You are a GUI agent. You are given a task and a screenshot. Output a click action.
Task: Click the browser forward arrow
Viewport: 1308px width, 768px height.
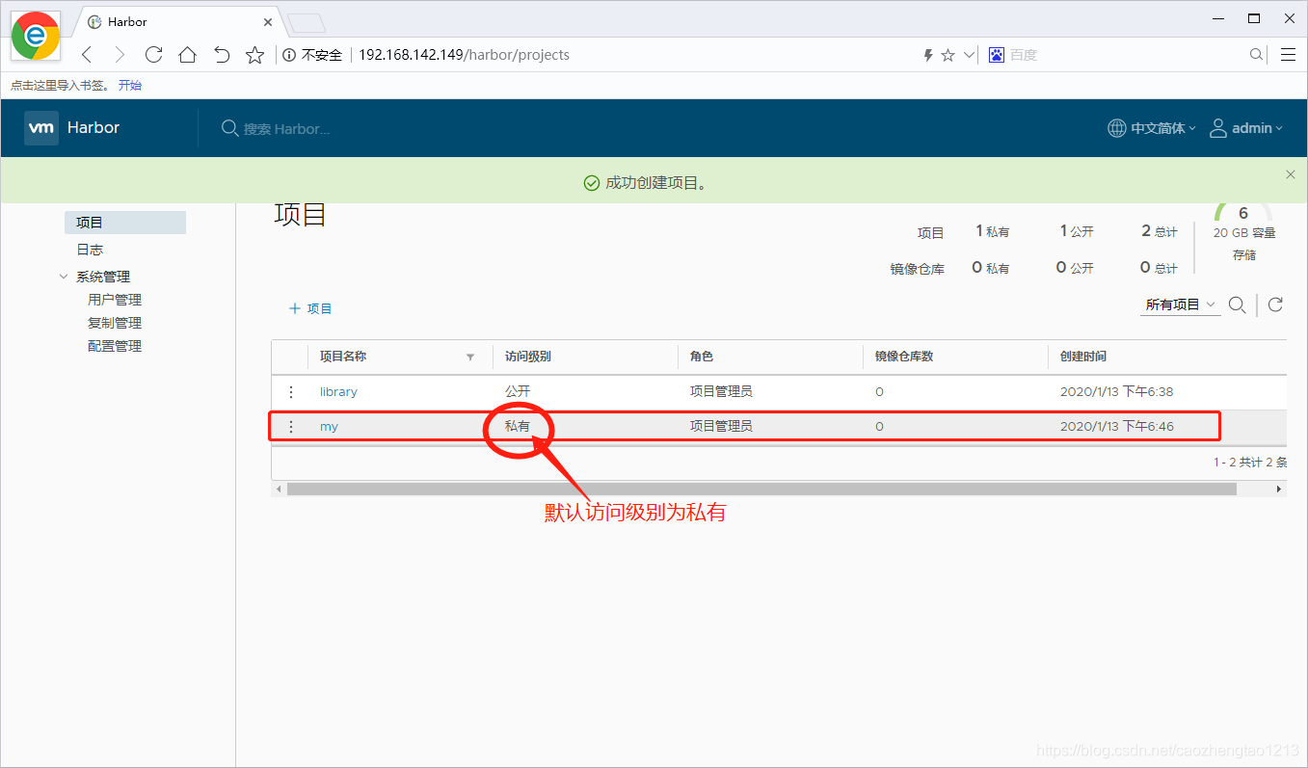tap(120, 55)
